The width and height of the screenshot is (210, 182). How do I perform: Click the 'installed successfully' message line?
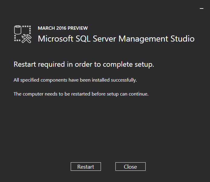pos(75,80)
